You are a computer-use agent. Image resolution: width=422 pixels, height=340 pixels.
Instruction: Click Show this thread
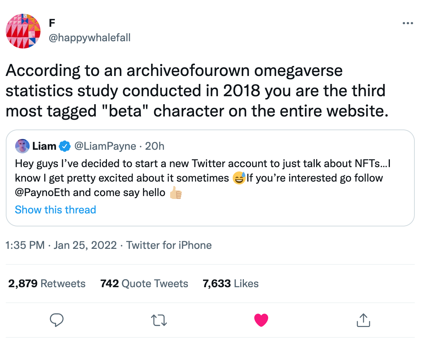55,210
